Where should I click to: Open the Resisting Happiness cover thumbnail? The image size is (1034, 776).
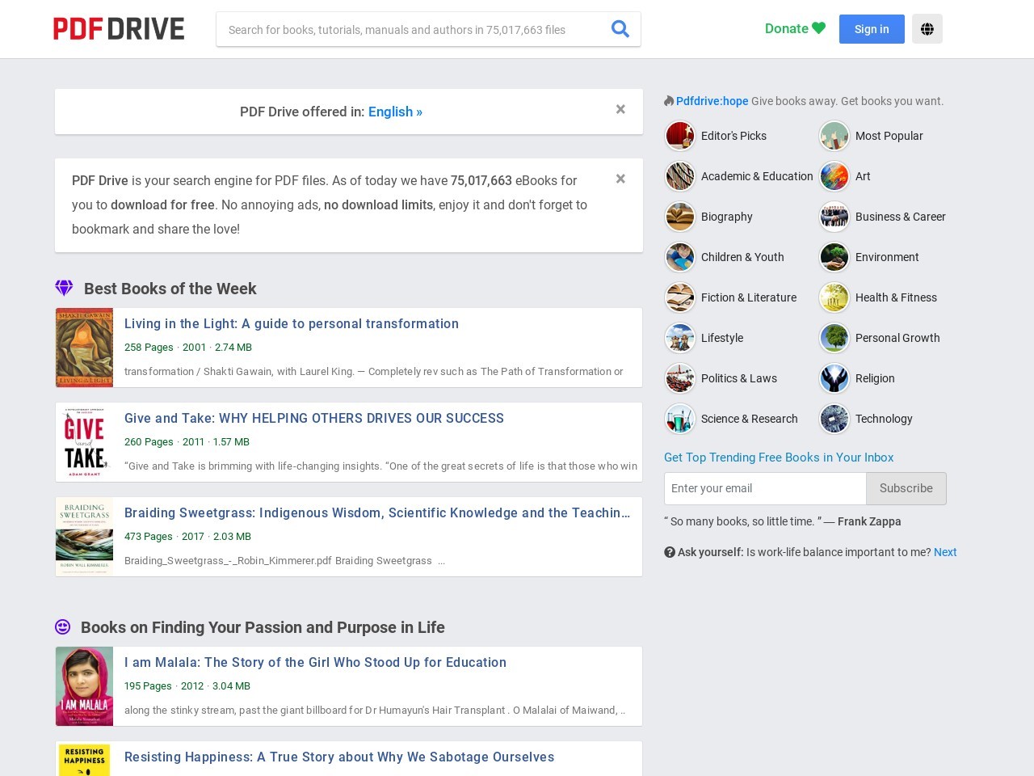[x=84, y=759]
